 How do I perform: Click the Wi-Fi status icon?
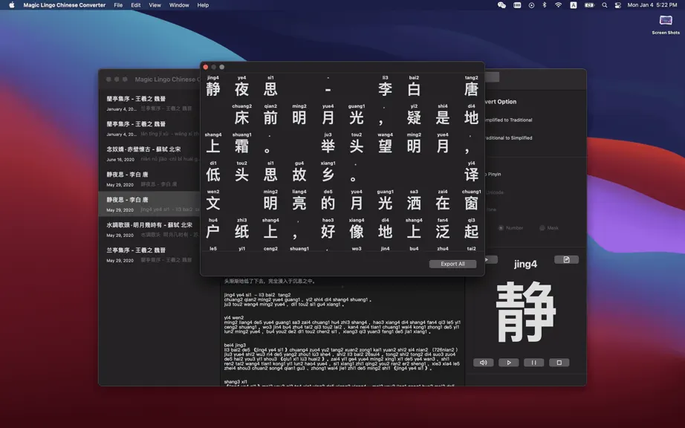[x=558, y=5]
